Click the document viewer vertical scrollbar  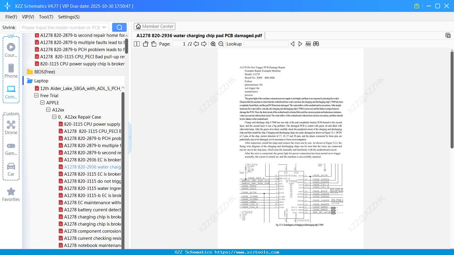click(x=452, y=100)
